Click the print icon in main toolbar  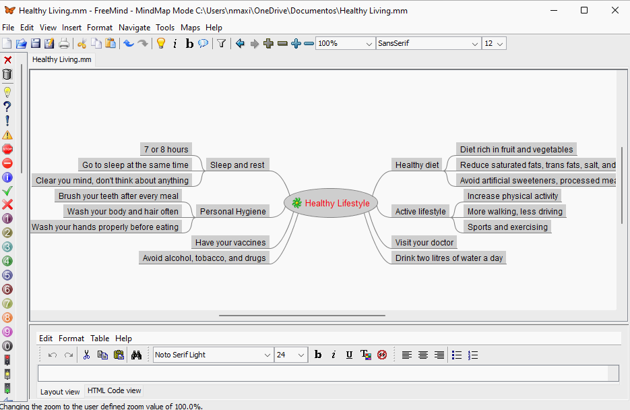pos(64,44)
